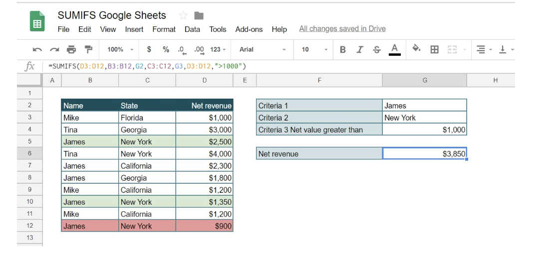
Task: Toggle strikethrough formatting
Action: click(377, 49)
